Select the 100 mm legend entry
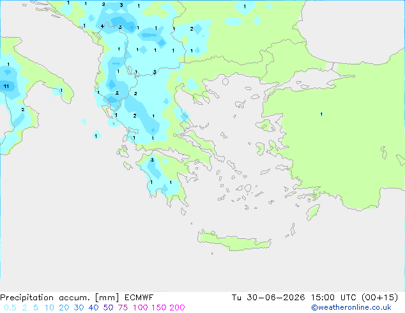 (141, 308)
